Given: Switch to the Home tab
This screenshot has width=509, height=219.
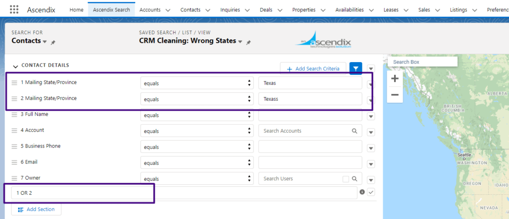Looking at the screenshot, I should pyautogui.click(x=76, y=9).
